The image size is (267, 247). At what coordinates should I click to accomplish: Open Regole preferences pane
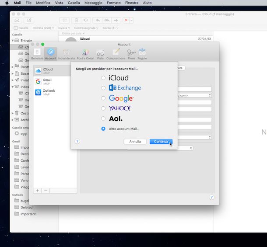(x=142, y=54)
